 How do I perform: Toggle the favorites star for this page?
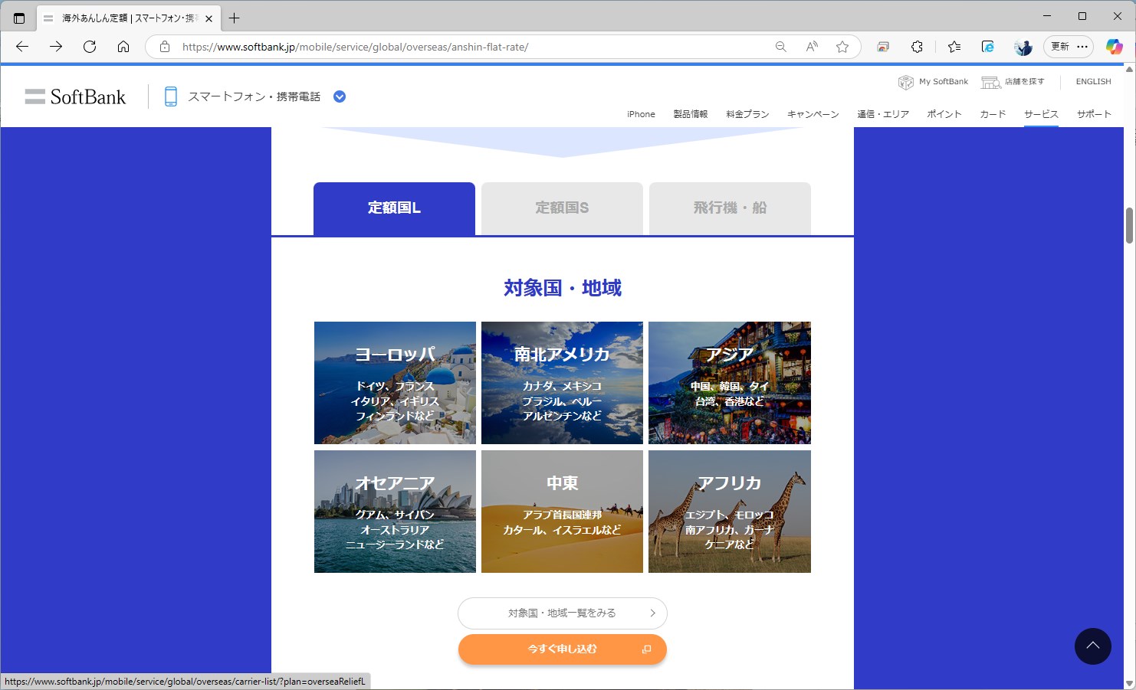coord(843,47)
